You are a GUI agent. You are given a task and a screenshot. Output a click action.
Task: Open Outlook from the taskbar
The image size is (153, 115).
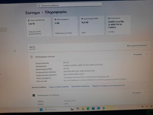tap(98, 108)
